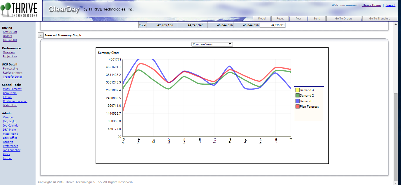Screen dimensions: 401x185
Task: Click the blue Demand 1 legend swatch
Action: coord(298,101)
